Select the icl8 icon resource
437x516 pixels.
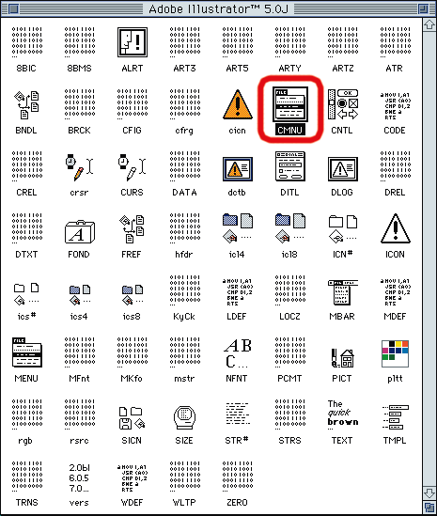pyautogui.click(x=290, y=228)
